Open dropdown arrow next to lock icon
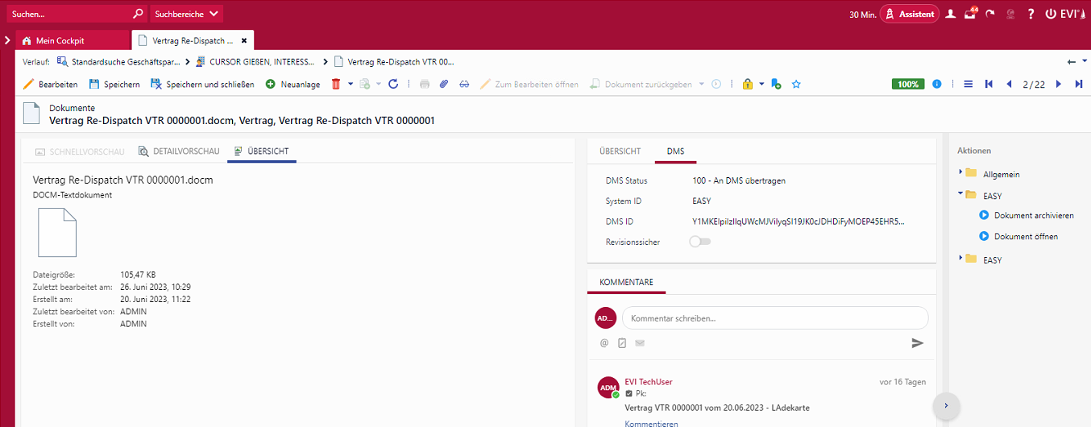This screenshot has height=427, width=1091. click(761, 85)
